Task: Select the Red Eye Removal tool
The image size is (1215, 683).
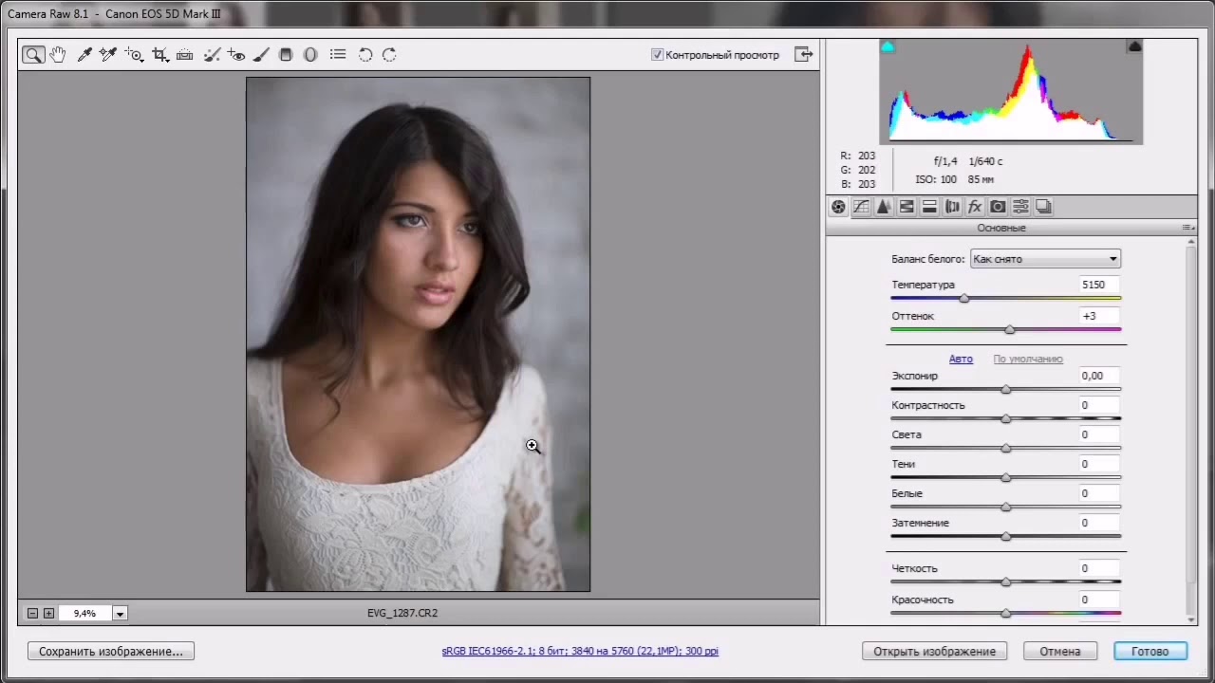Action: (236, 55)
